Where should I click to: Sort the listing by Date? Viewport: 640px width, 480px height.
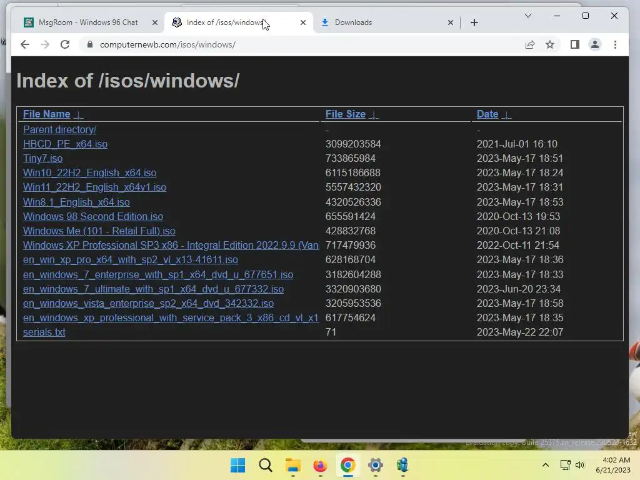click(487, 114)
